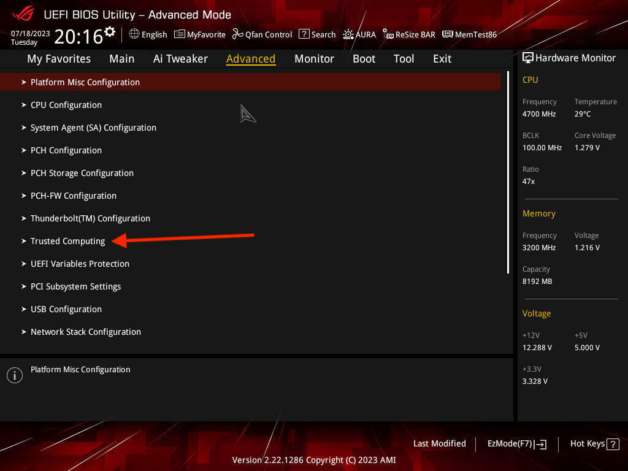Click the ReSize BAR icon
This screenshot has height=471, width=628.
pyautogui.click(x=388, y=34)
